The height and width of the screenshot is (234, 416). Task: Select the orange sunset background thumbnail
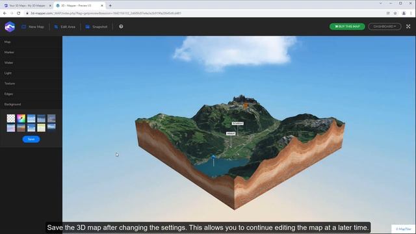tap(21, 127)
